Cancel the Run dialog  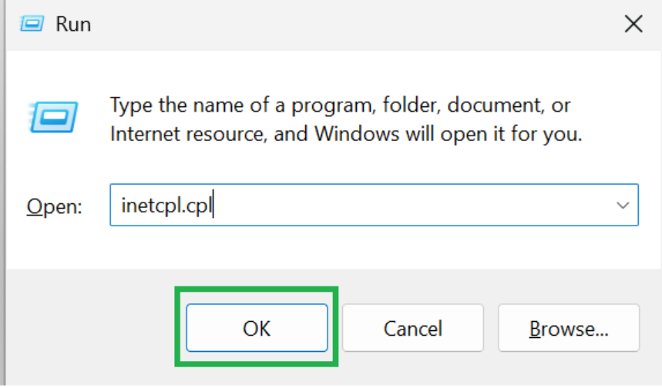tap(412, 328)
